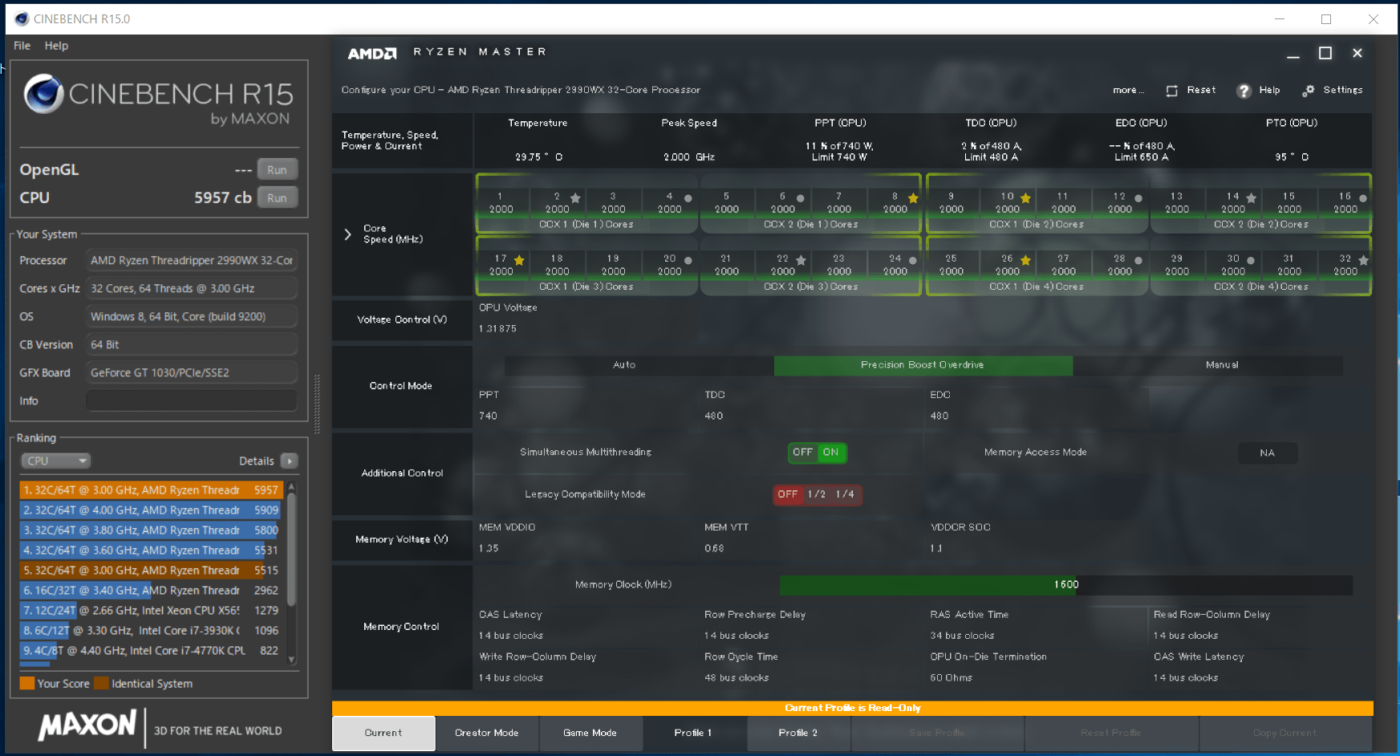Select Auto control mode
Image resolution: width=1400 pixels, height=756 pixels.
click(x=624, y=365)
